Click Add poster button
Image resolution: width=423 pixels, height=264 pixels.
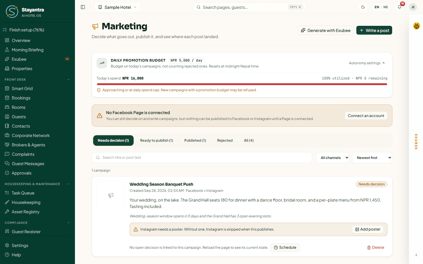coord(368,229)
